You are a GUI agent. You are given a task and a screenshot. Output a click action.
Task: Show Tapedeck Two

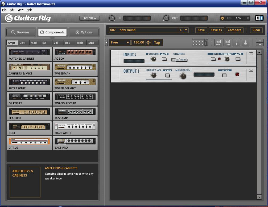tap(227, 43)
